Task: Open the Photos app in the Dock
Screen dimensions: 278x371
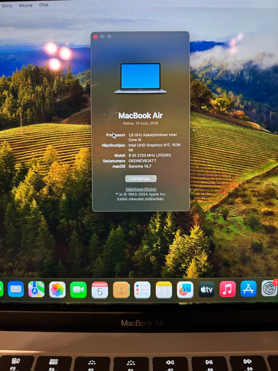Action: pos(57,290)
